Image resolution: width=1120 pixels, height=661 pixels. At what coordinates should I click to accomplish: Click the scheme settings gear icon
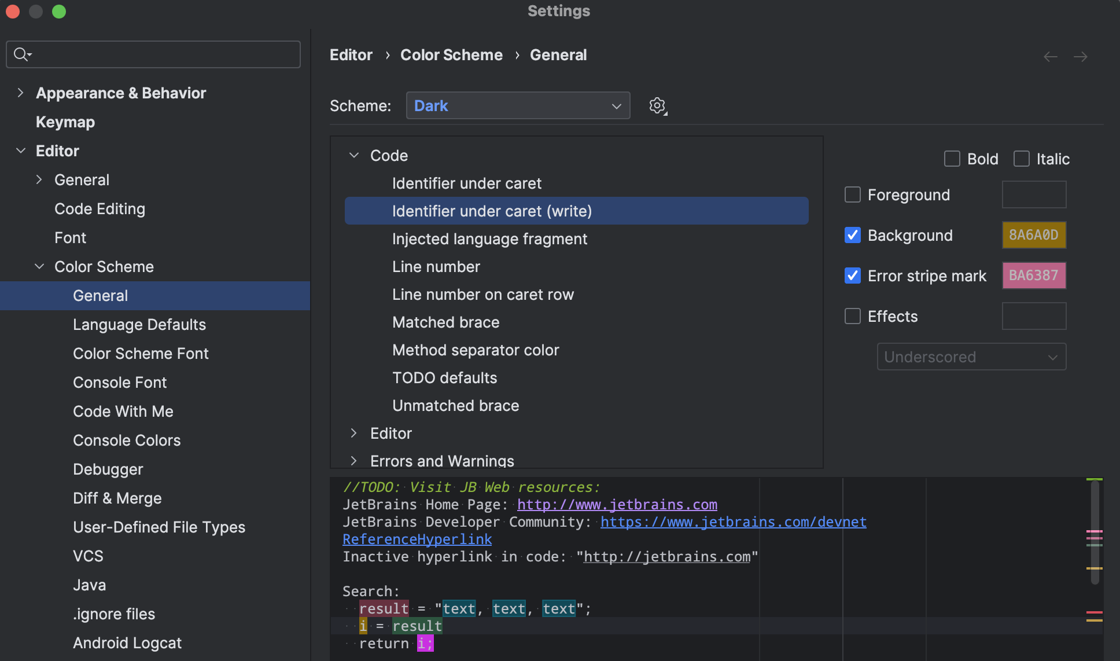(x=657, y=106)
